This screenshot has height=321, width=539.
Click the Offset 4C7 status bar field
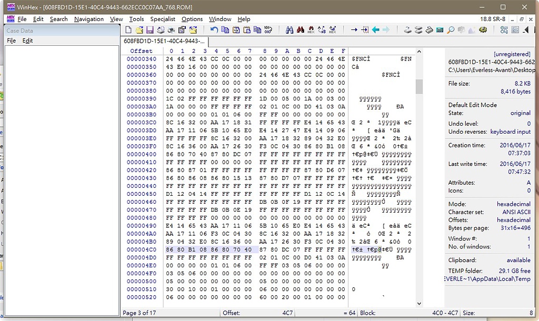click(258, 313)
